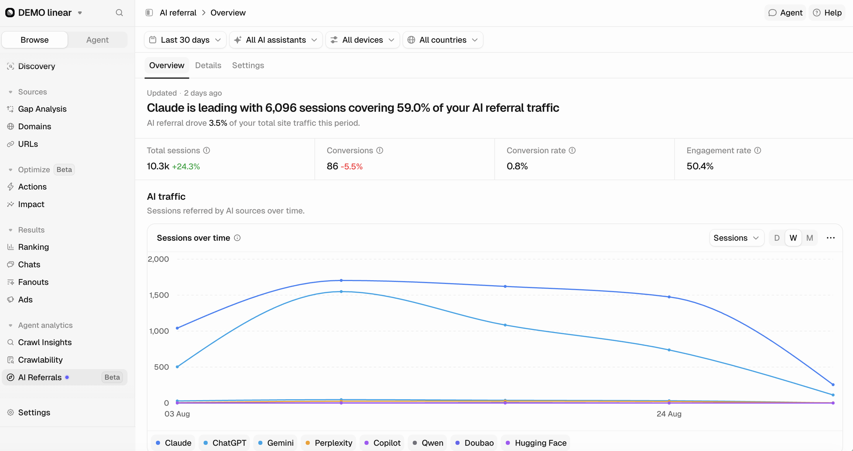Viewport: 853px width, 451px height.
Task: Set chart granularity to weekly (W)
Action: pyautogui.click(x=793, y=238)
